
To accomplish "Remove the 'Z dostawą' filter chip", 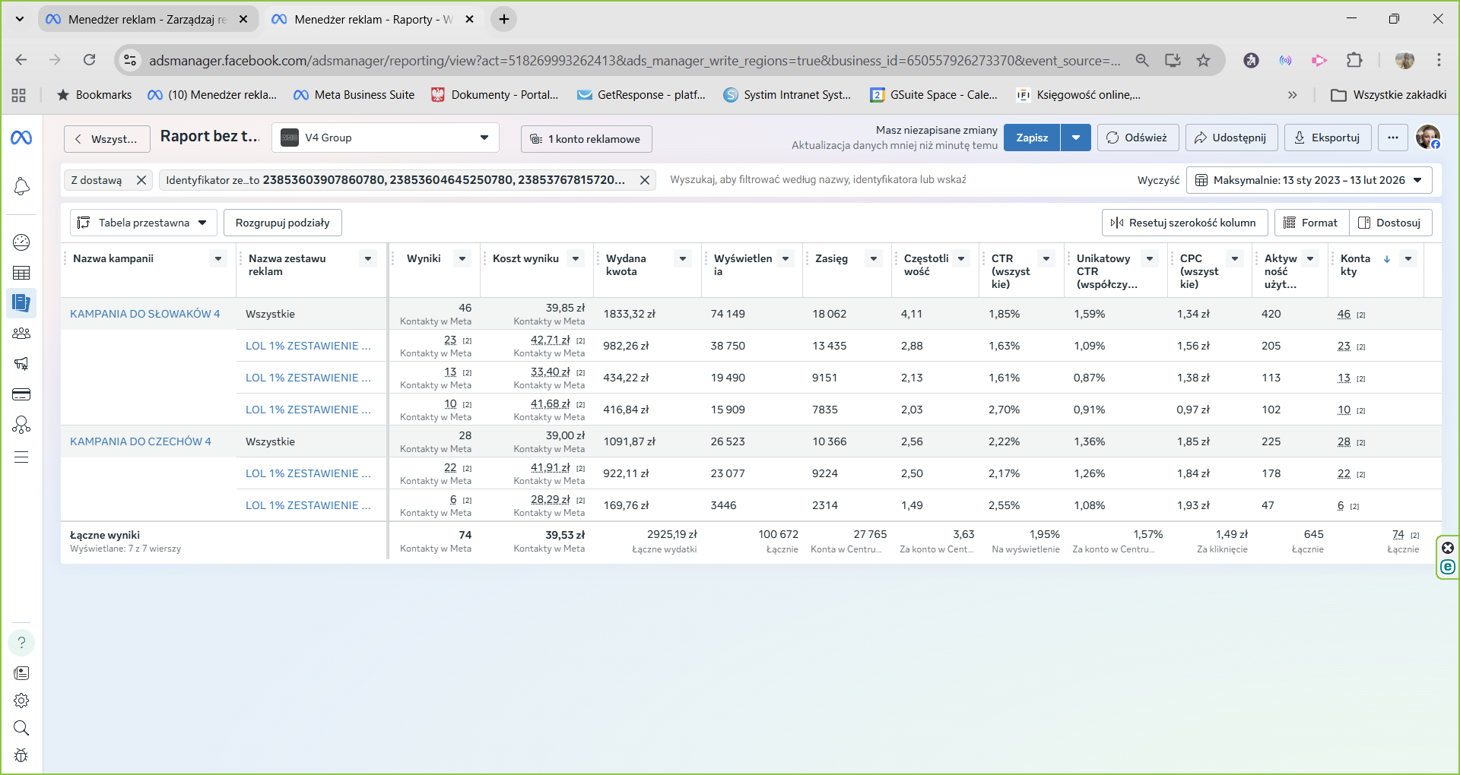I will (141, 180).
